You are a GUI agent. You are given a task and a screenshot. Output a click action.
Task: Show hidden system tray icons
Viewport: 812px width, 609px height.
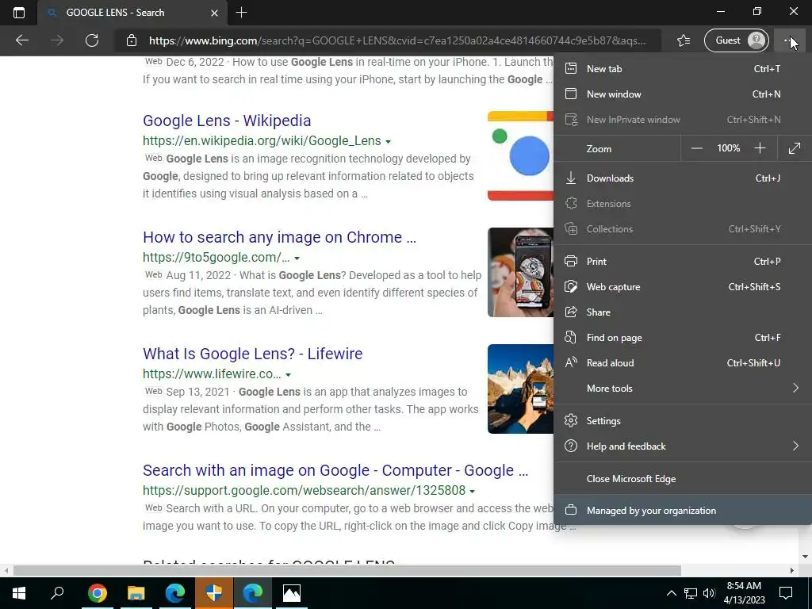point(671,593)
